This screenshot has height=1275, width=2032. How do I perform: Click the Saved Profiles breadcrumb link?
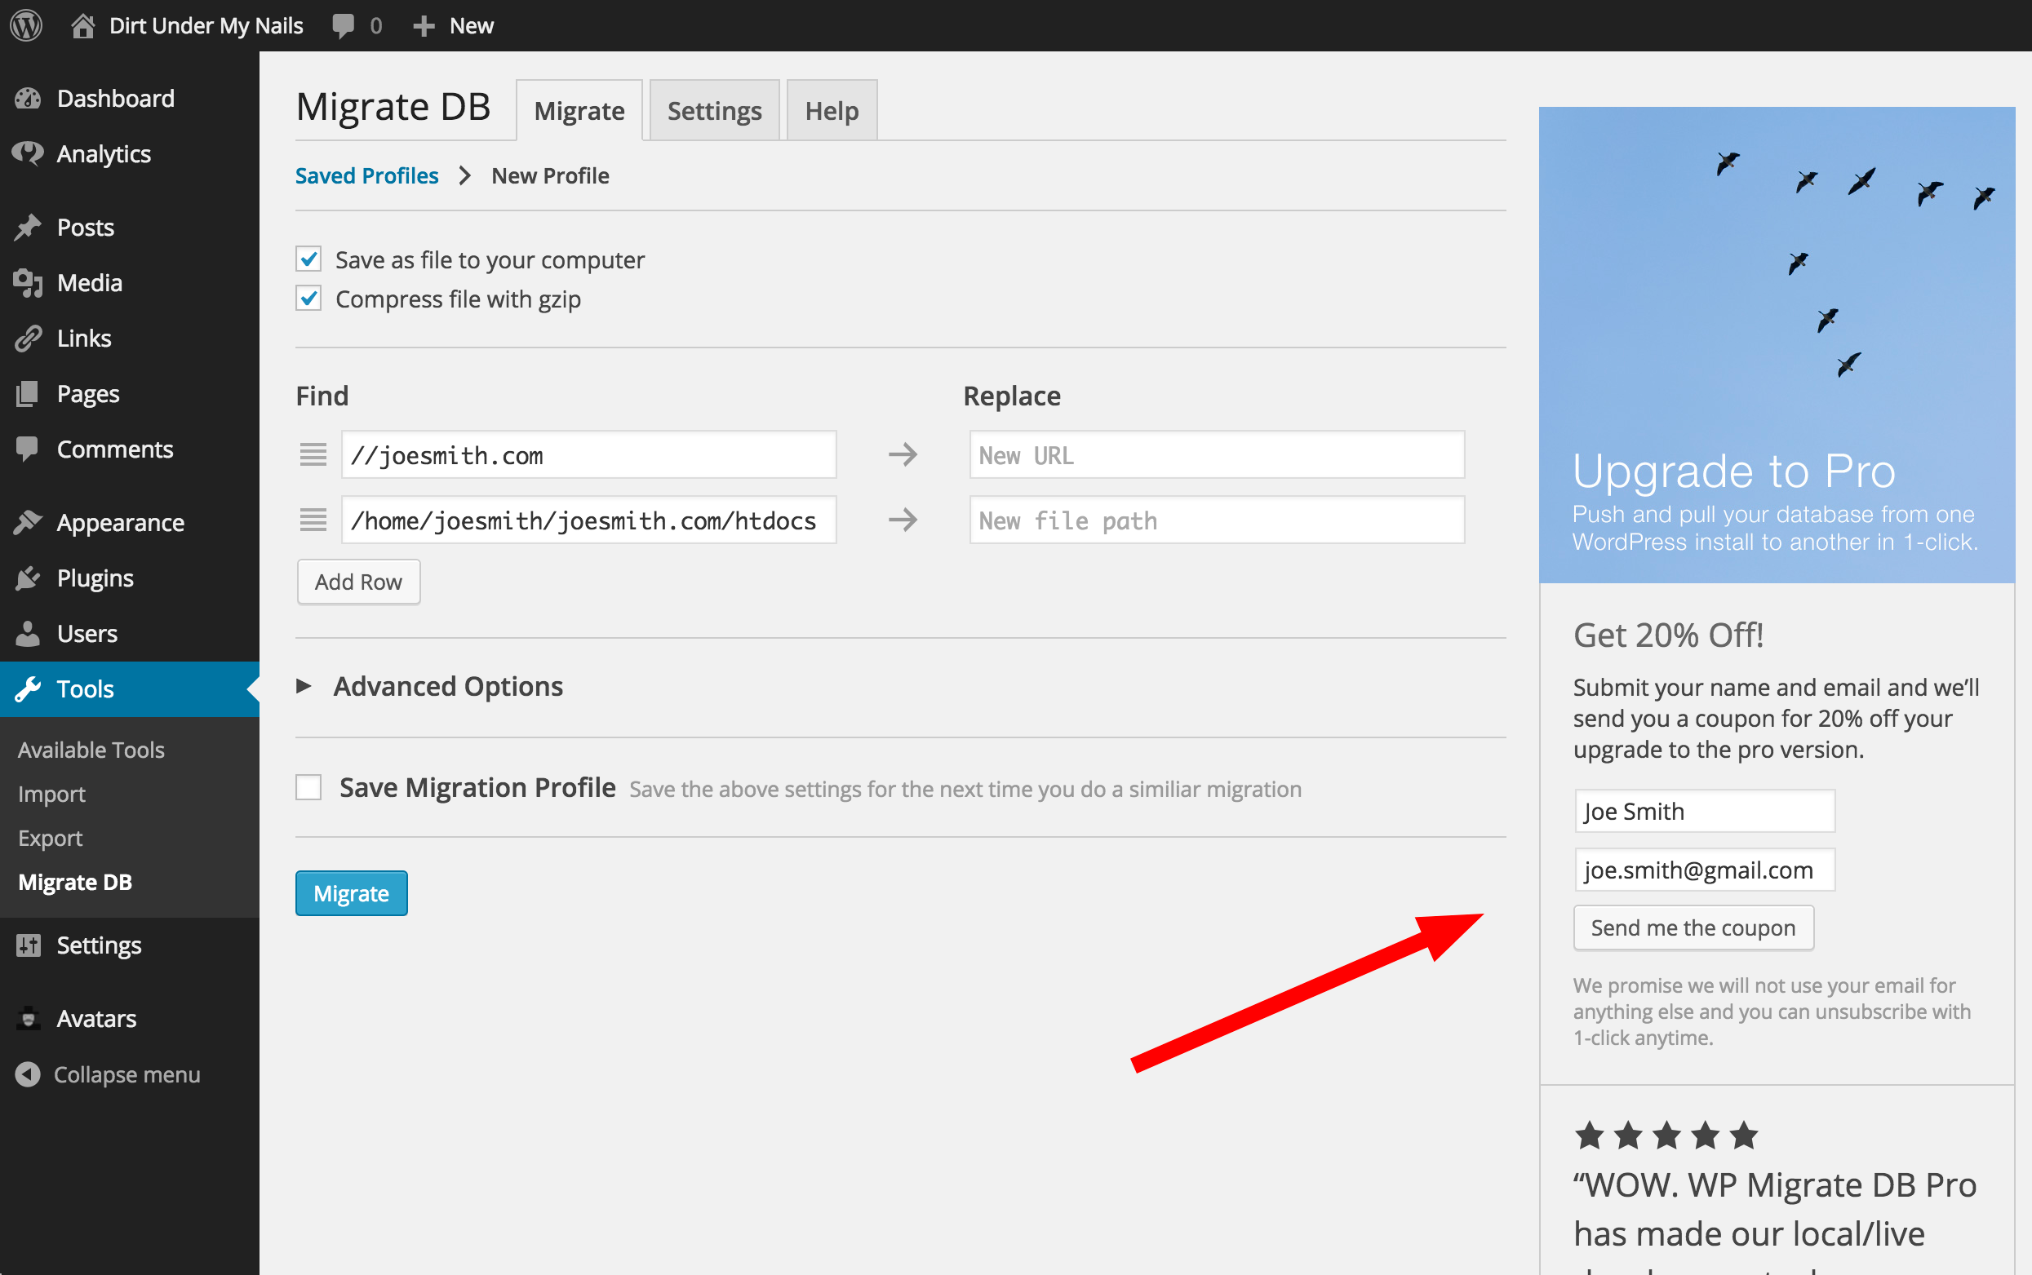(367, 175)
